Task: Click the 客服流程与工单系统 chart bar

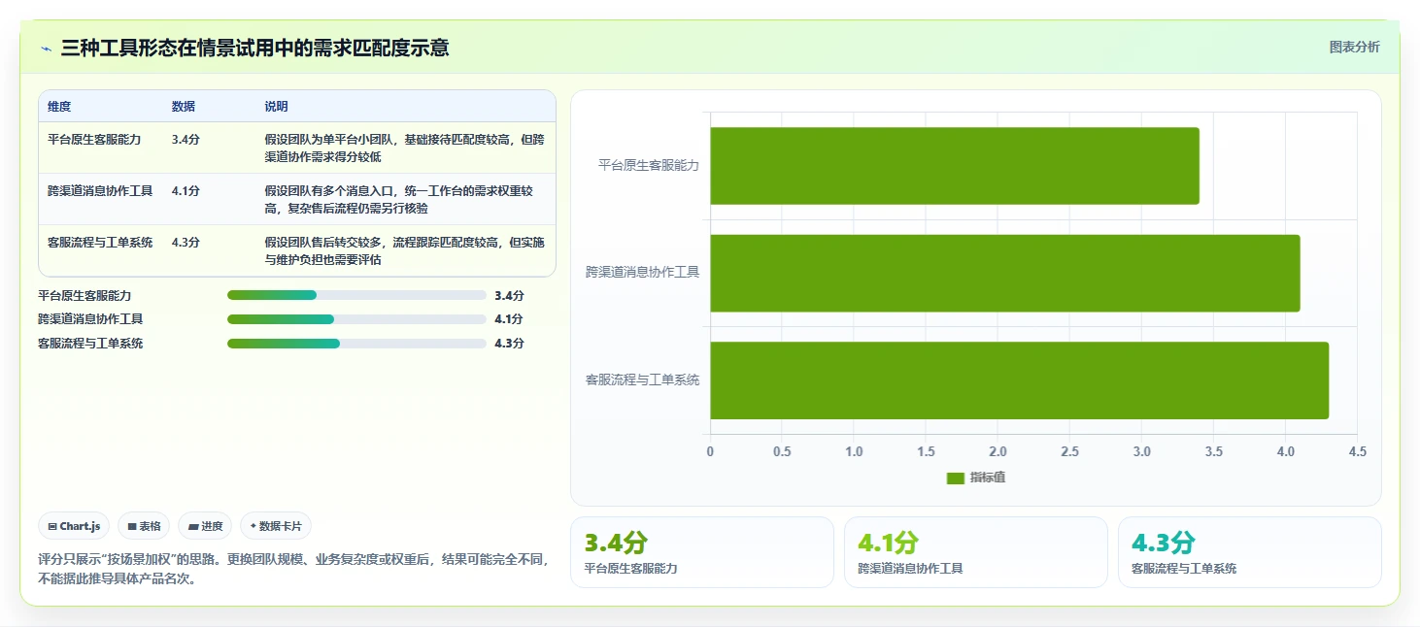Action: 1019,380
